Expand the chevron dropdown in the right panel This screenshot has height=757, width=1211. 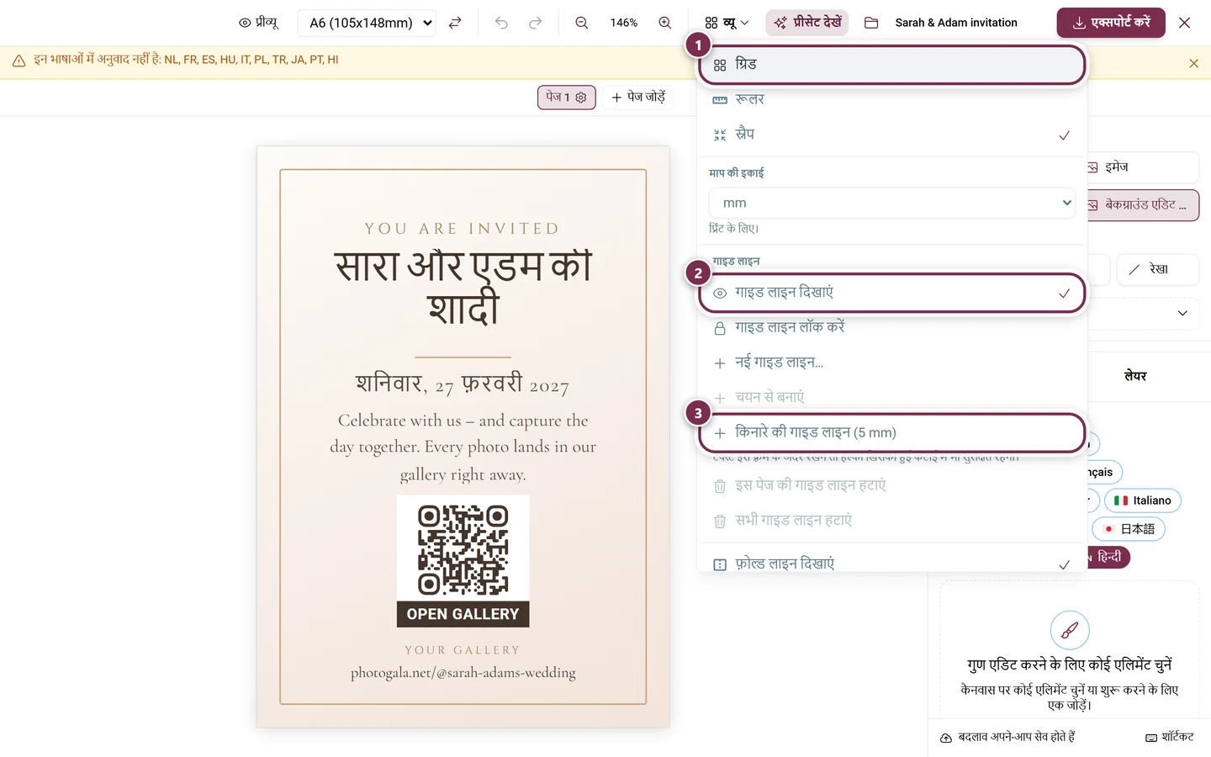(1182, 313)
